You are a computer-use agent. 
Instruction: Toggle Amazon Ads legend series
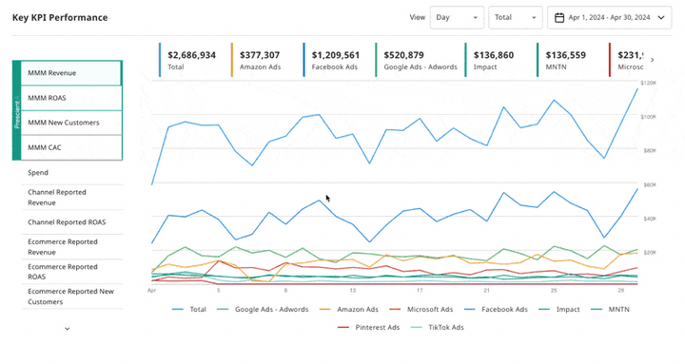[x=348, y=310]
